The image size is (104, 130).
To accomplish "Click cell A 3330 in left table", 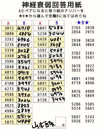I will (x=9, y=50).
